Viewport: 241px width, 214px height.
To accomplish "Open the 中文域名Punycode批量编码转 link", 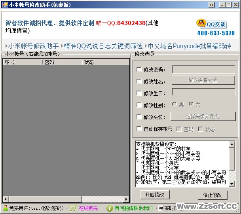I will pyautogui.click(x=189, y=46).
